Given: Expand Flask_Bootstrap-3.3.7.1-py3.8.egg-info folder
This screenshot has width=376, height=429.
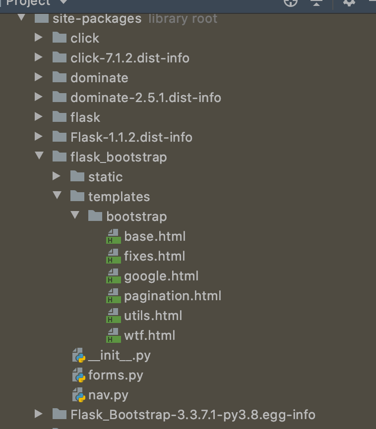Looking at the screenshot, I should point(39,414).
